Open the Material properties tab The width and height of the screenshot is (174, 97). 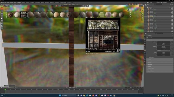(145, 62)
